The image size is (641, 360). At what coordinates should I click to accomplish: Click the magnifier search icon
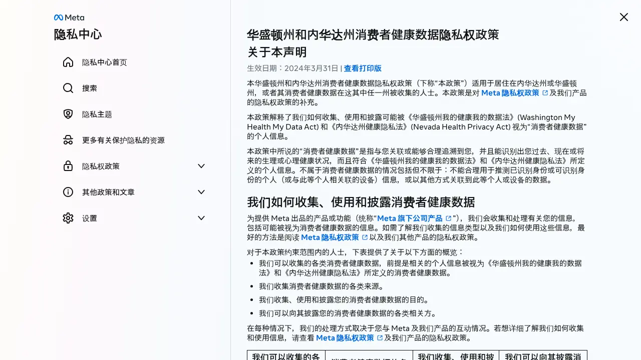[68, 88]
